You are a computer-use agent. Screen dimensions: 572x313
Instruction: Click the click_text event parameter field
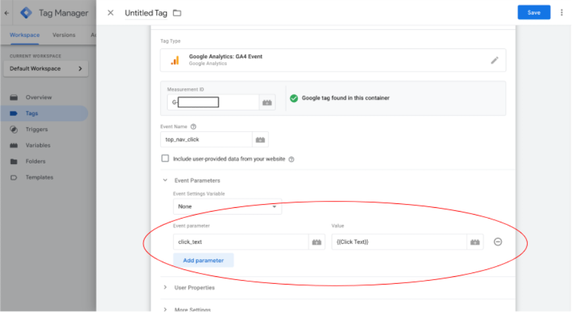click(x=241, y=242)
